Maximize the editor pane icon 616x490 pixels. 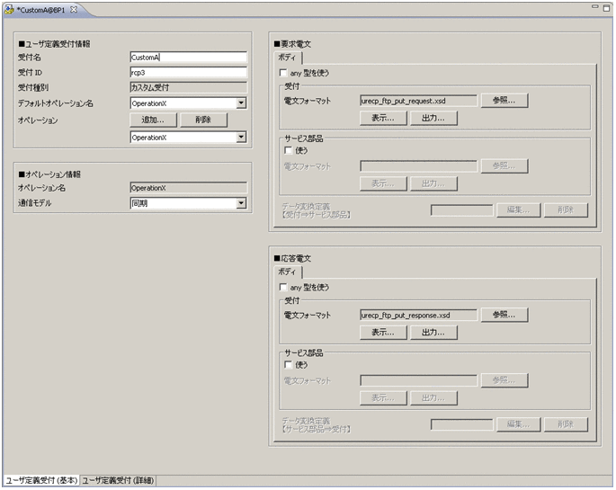coord(607,7)
